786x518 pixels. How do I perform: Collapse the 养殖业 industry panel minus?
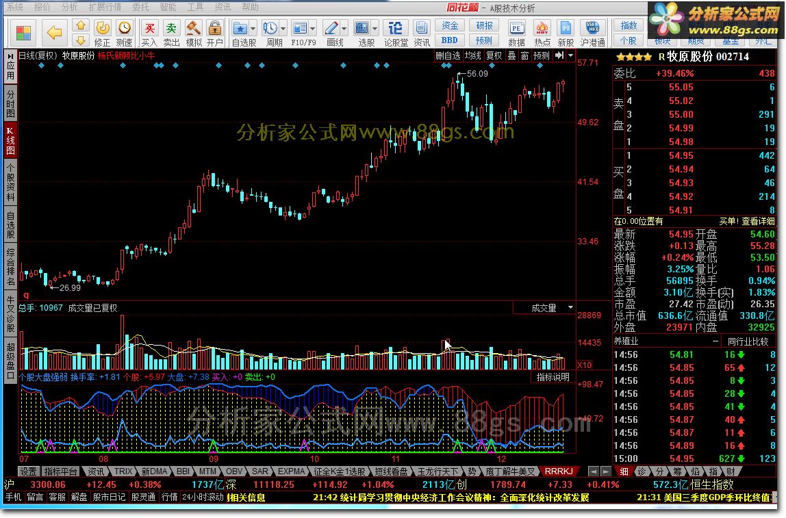715,341
